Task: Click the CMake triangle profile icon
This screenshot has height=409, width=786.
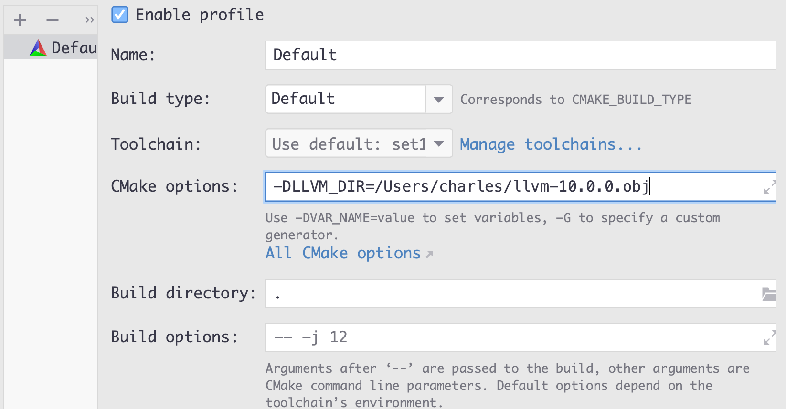Action: [38, 48]
